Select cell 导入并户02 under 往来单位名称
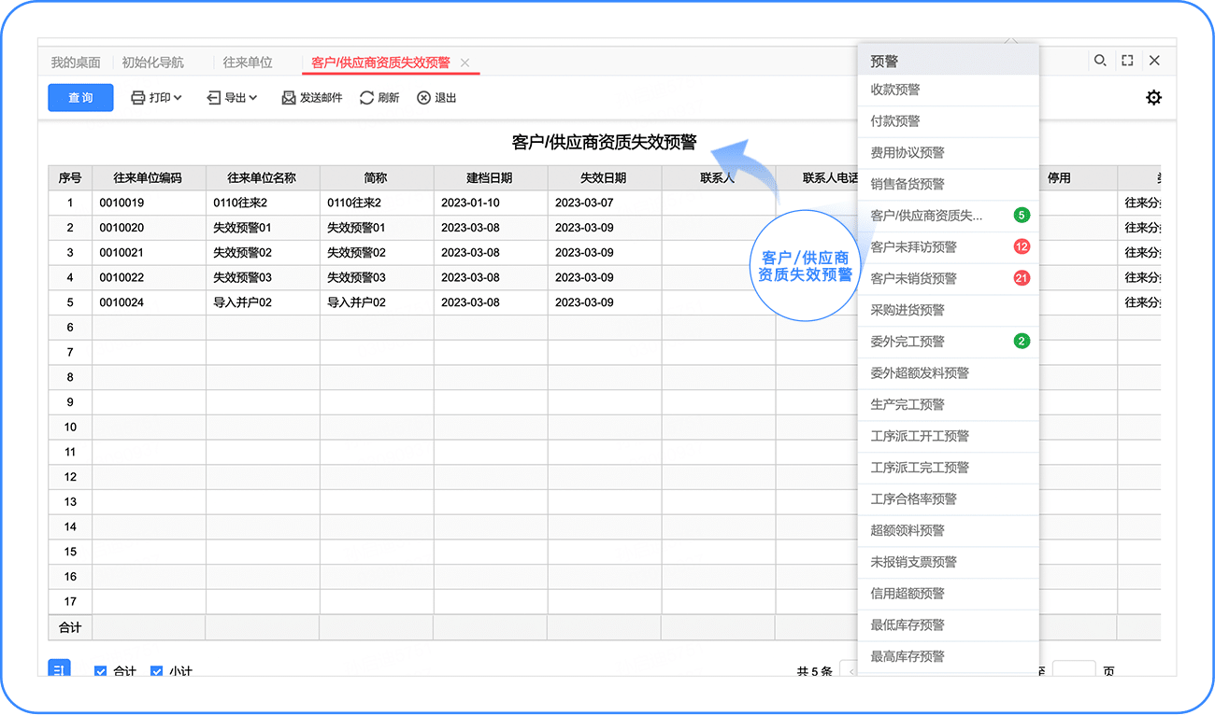The image size is (1215, 715). (263, 302)
